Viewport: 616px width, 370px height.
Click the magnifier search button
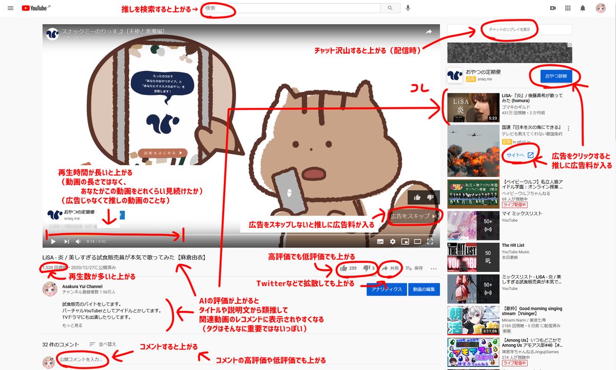390,8
